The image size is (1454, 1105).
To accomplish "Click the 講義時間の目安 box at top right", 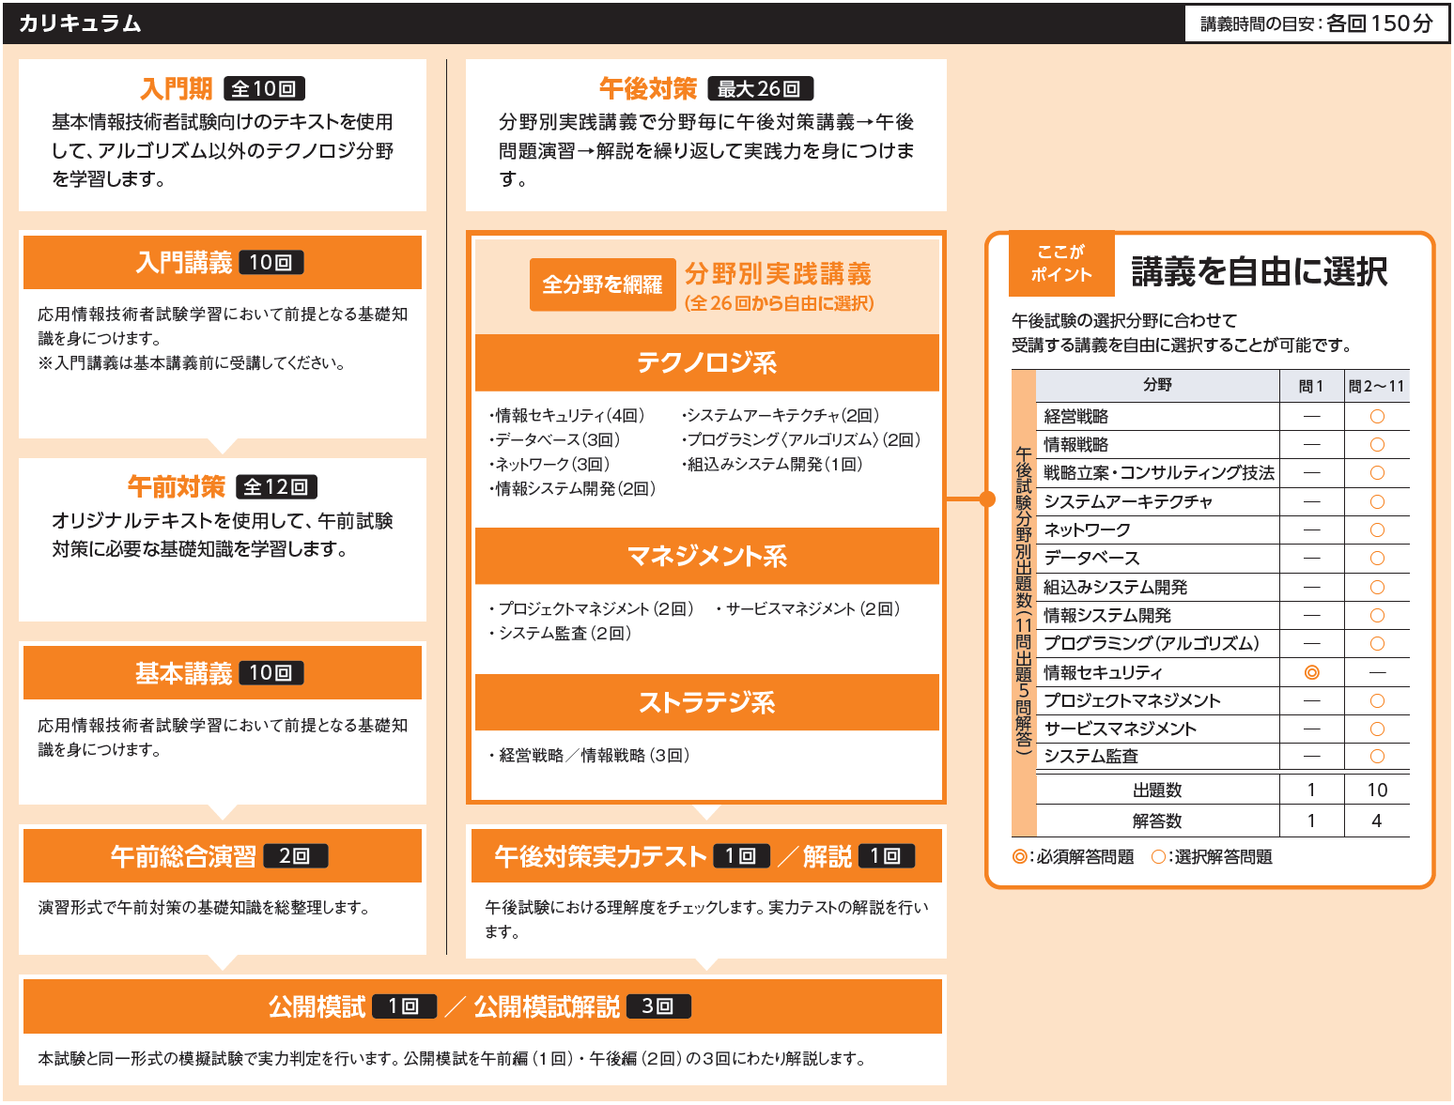I will [x=1317, y=23].
